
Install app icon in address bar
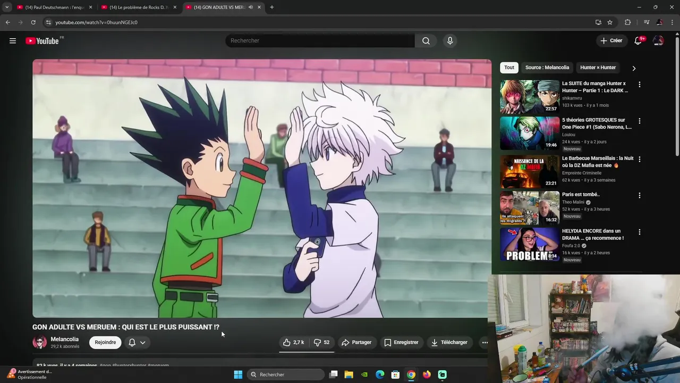[598, 22]
